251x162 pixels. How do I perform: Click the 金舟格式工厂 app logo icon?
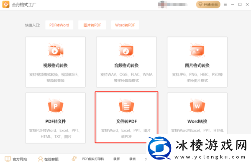6,4
